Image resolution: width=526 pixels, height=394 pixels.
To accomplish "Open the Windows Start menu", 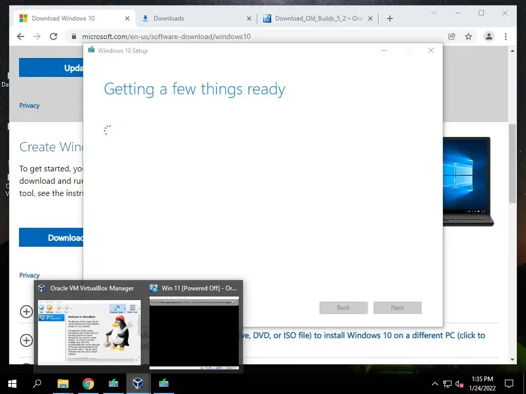I will 12,383.
